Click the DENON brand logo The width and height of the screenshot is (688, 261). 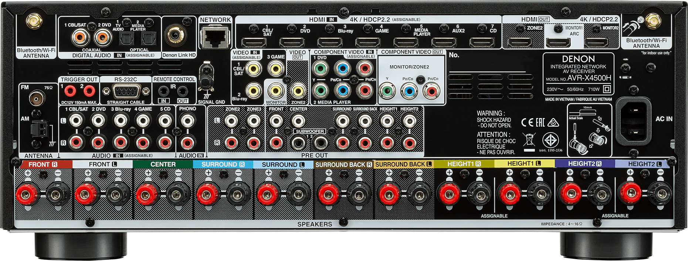pos(578,59)
